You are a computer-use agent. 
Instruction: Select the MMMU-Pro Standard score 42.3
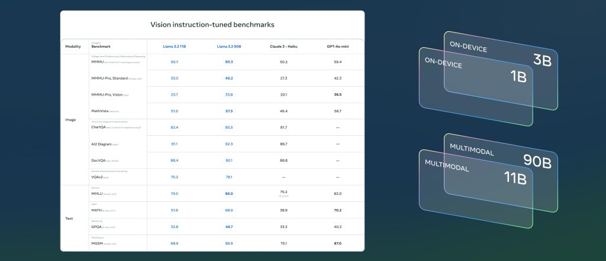(338, 79)
